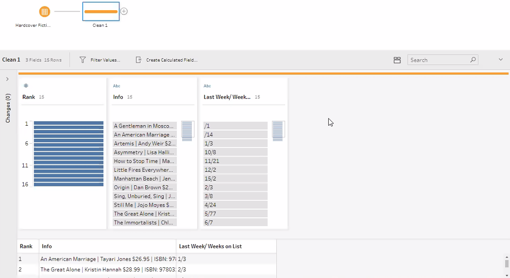Screen dimensions: 510x278
Task: Select value Still Me | Jojo Moyes
Action: 145,205
